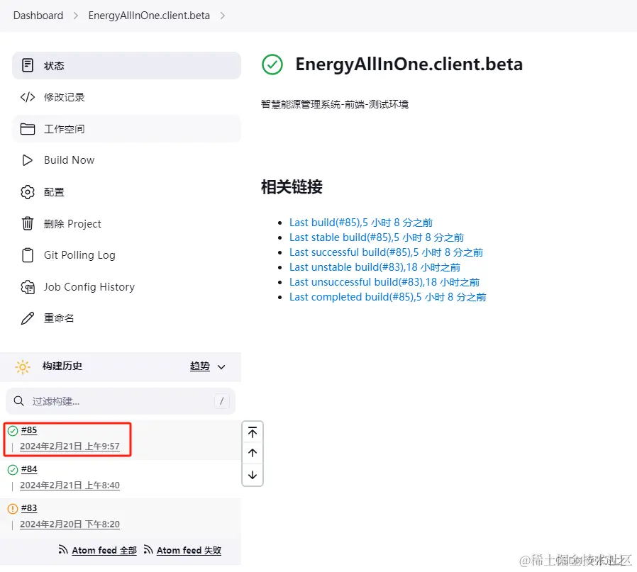Select Build Now in the sidebar
This screenshot has height=572, width=637.
coord(126,160)
